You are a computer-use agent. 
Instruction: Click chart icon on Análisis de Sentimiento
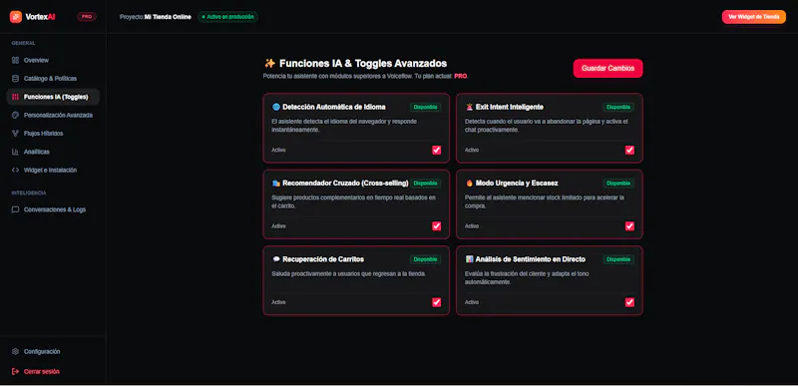(469, 259)
